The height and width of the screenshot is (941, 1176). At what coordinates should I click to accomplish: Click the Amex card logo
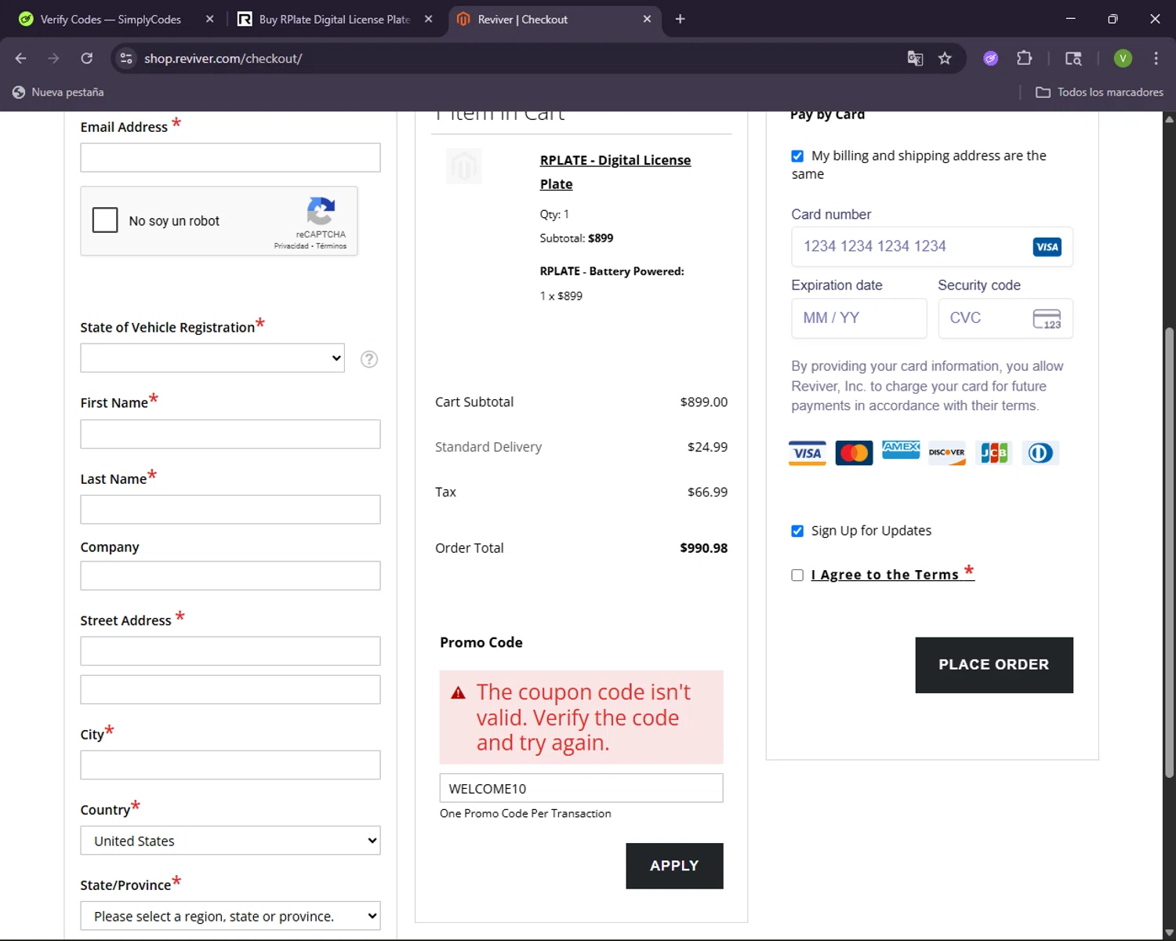click(x=901, y=449)
